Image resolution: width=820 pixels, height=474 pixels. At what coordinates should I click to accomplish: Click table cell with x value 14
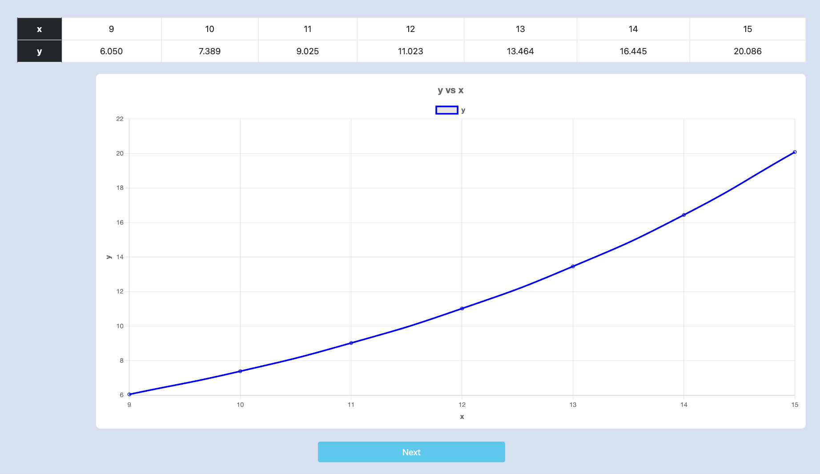point(633,29)
